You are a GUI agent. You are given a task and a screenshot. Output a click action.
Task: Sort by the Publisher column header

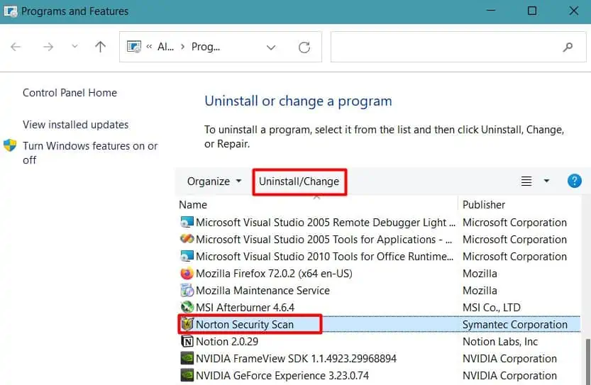(x=484, y=205)
